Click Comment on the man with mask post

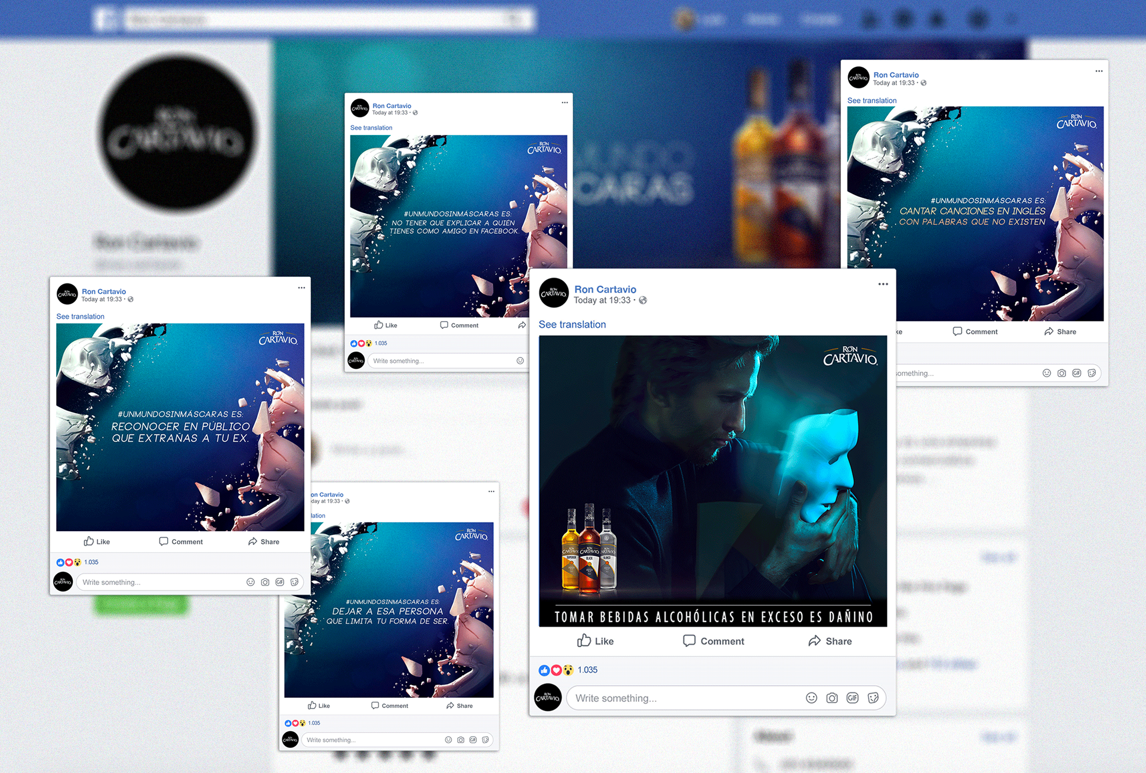click(713, 641)
